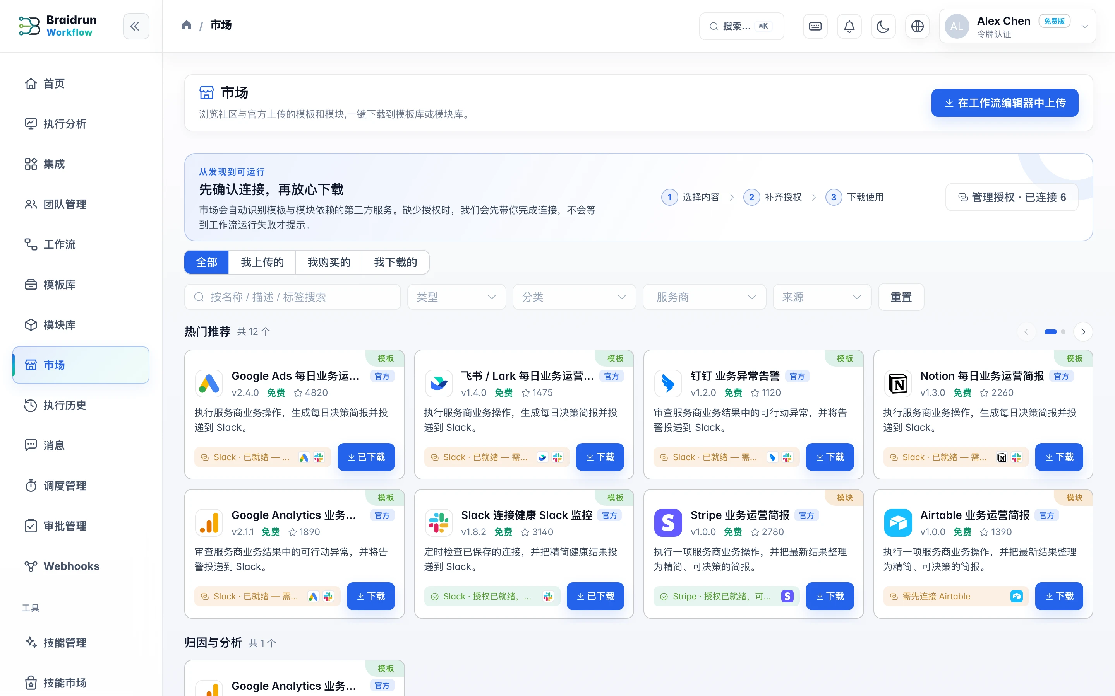Screen dimensions: 1115x696
Task: Select the 全部 tab
Action: [206, 263]
